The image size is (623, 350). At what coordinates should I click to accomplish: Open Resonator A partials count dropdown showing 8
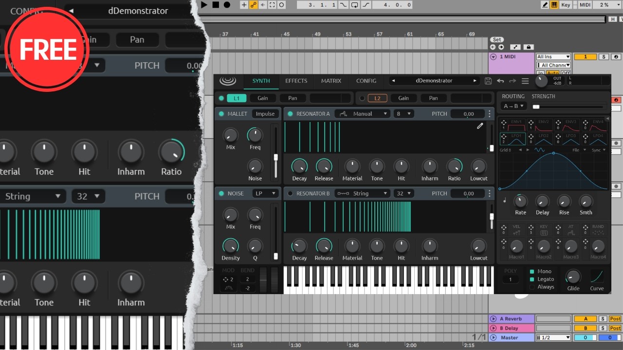403,114
